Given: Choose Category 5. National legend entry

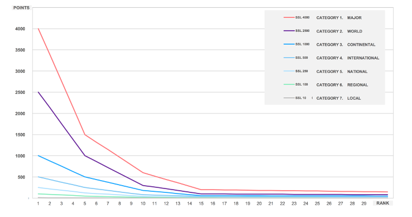Looking at the screenshot, I should [x=342, y=72].
